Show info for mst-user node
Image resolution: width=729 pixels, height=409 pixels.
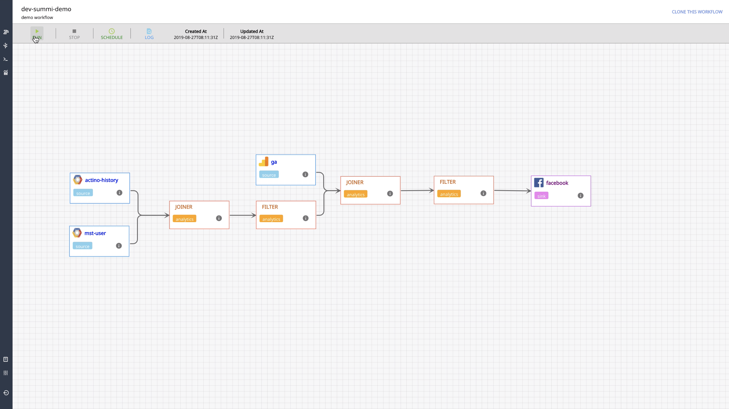coord(119,246)
